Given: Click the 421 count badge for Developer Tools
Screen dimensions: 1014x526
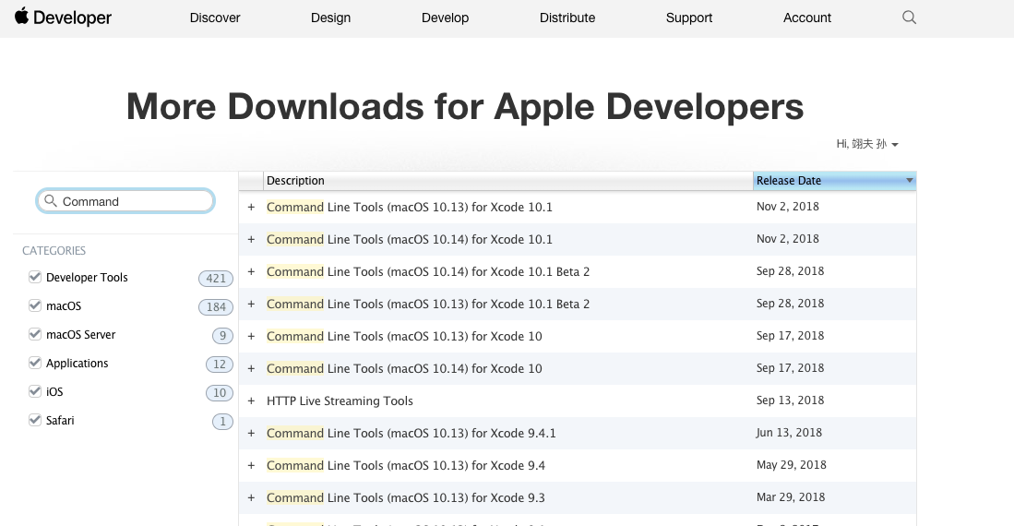Looking at the screenshot, I should click(216, 278).
